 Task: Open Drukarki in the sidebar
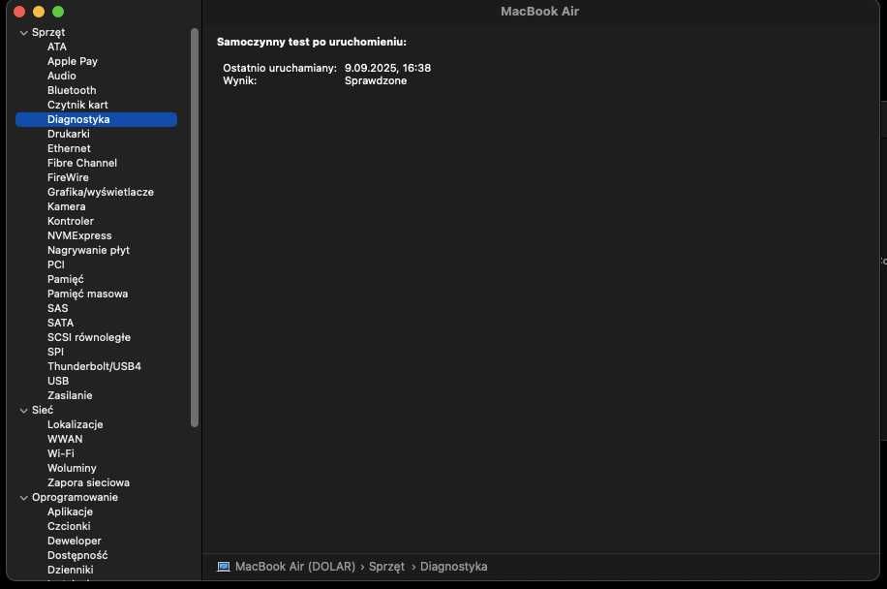(x=69, y=134)
